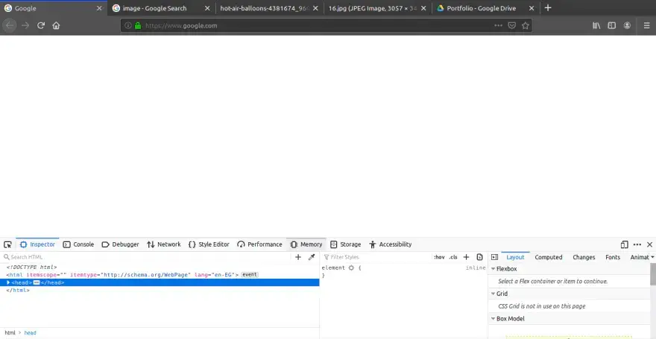656x339 pixels.
Task: Collapse the Flexbox section
Action: (x=493, y=269)
